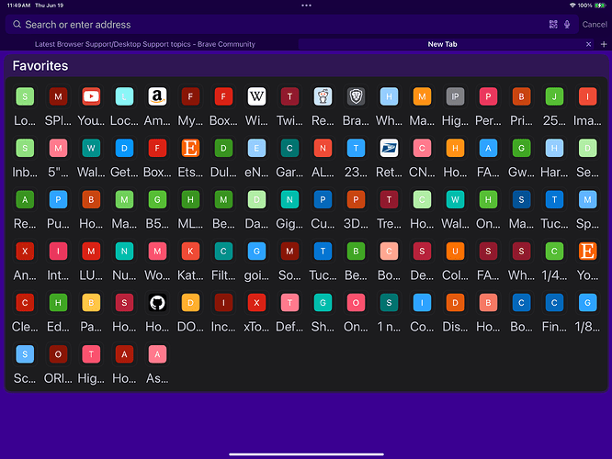Open the 'Pri...' favorite
The image size is (612, 459).
[x=521, y=96]
